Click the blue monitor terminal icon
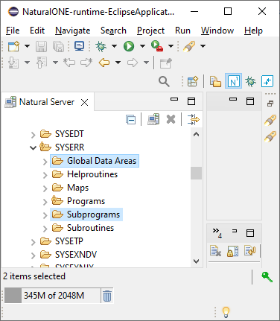The height and width of the screenshot is (321, 280). [79, 46]
